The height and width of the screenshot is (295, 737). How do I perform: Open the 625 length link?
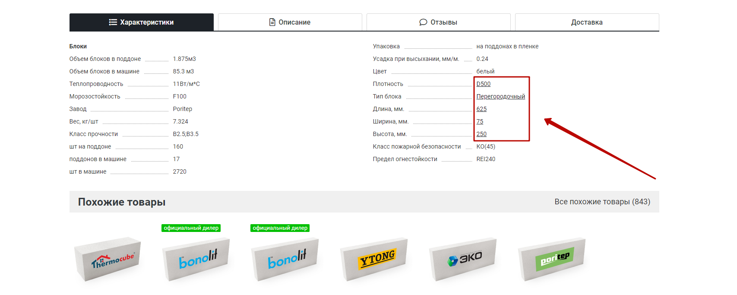point(481,109)
